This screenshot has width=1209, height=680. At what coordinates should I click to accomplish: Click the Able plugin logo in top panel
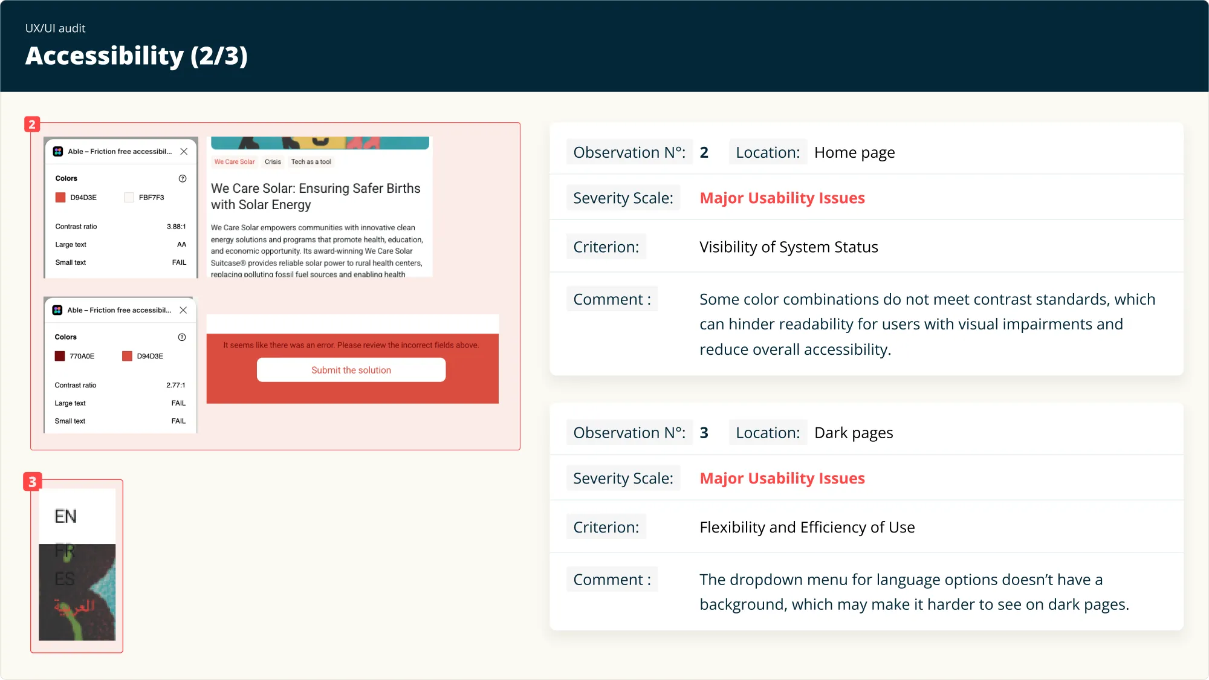(x=58, y=152)
